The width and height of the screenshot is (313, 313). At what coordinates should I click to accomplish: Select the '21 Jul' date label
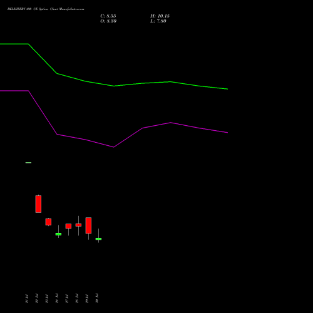[27, 299]
